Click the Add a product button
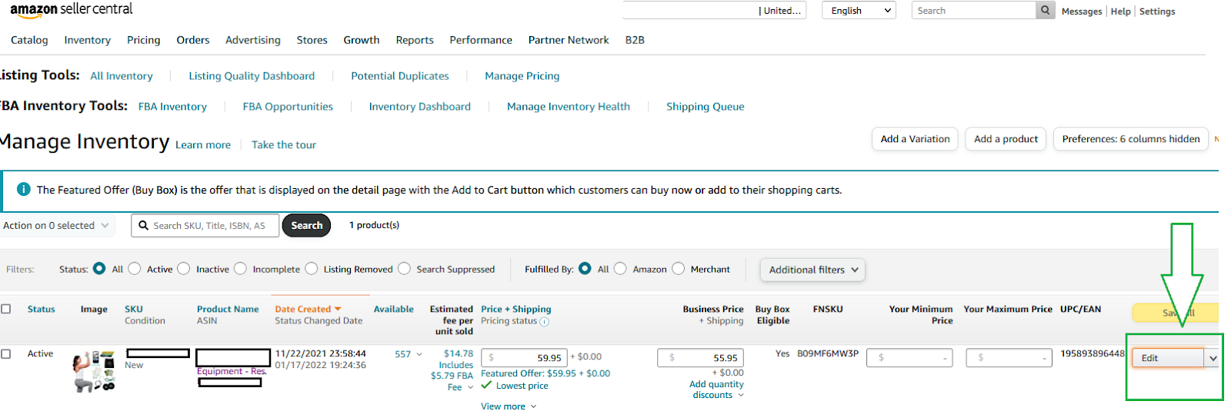1231x411 pixels. point(1006,139)
